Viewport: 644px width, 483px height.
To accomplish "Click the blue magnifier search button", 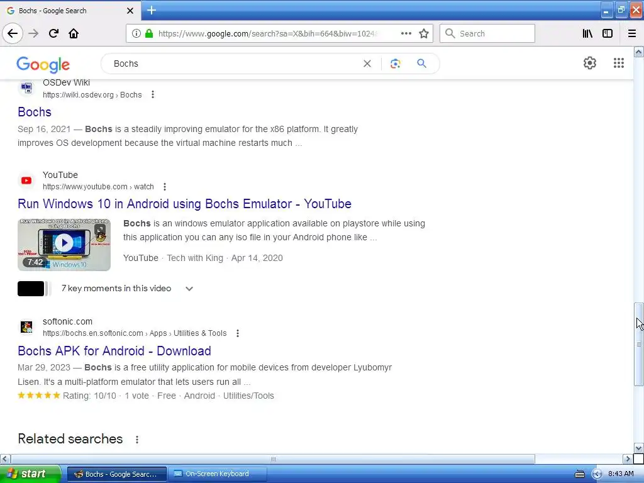I will tap(422, 64).
